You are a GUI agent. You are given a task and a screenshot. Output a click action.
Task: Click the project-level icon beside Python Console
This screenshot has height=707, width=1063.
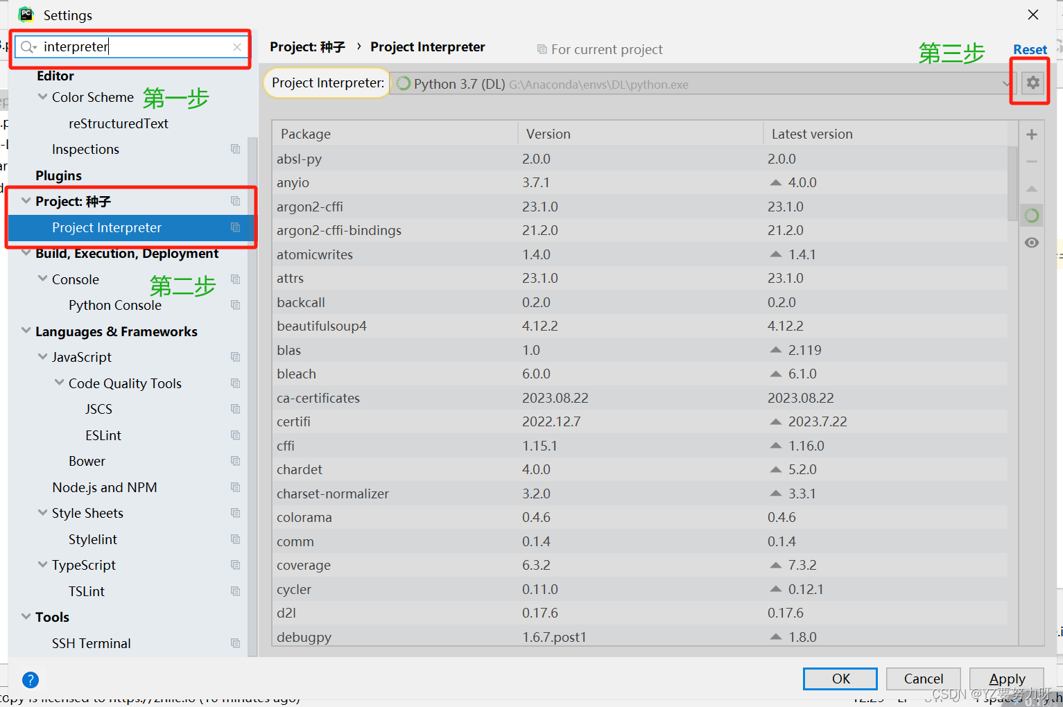click(236, 305)
